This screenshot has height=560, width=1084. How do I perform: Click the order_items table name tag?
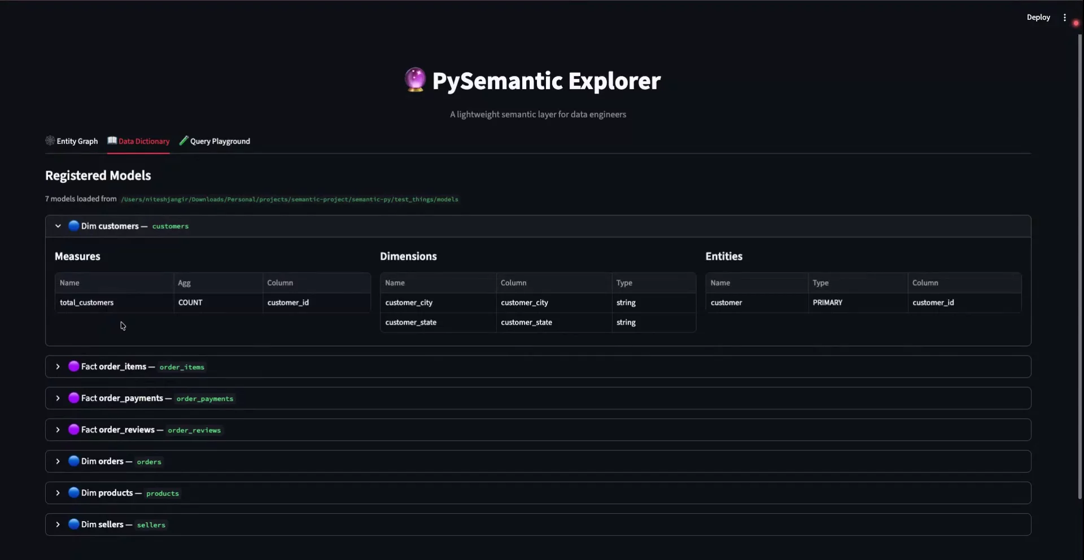point(182,367)
